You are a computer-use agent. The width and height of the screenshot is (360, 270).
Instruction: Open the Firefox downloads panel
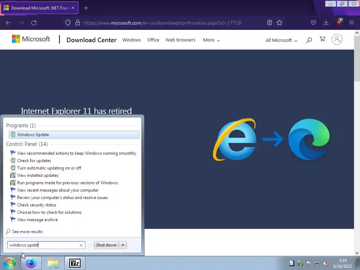(x=326, y=22)
